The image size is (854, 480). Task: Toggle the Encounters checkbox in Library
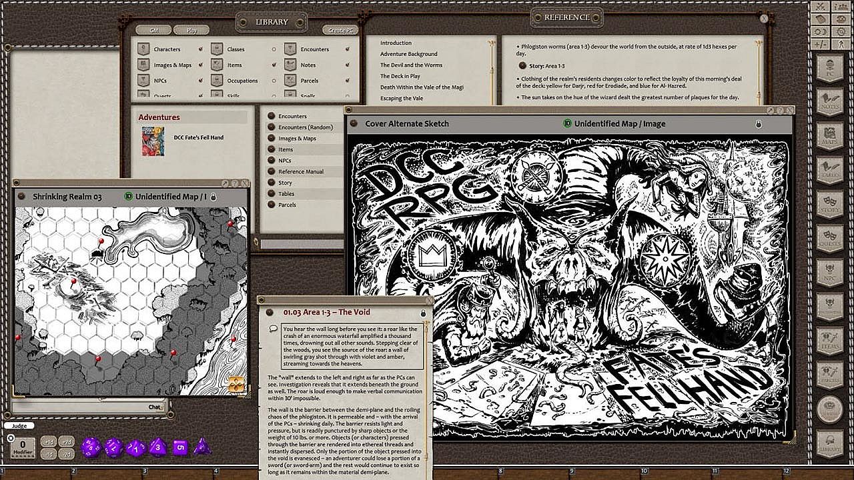(x=348, y=49)
